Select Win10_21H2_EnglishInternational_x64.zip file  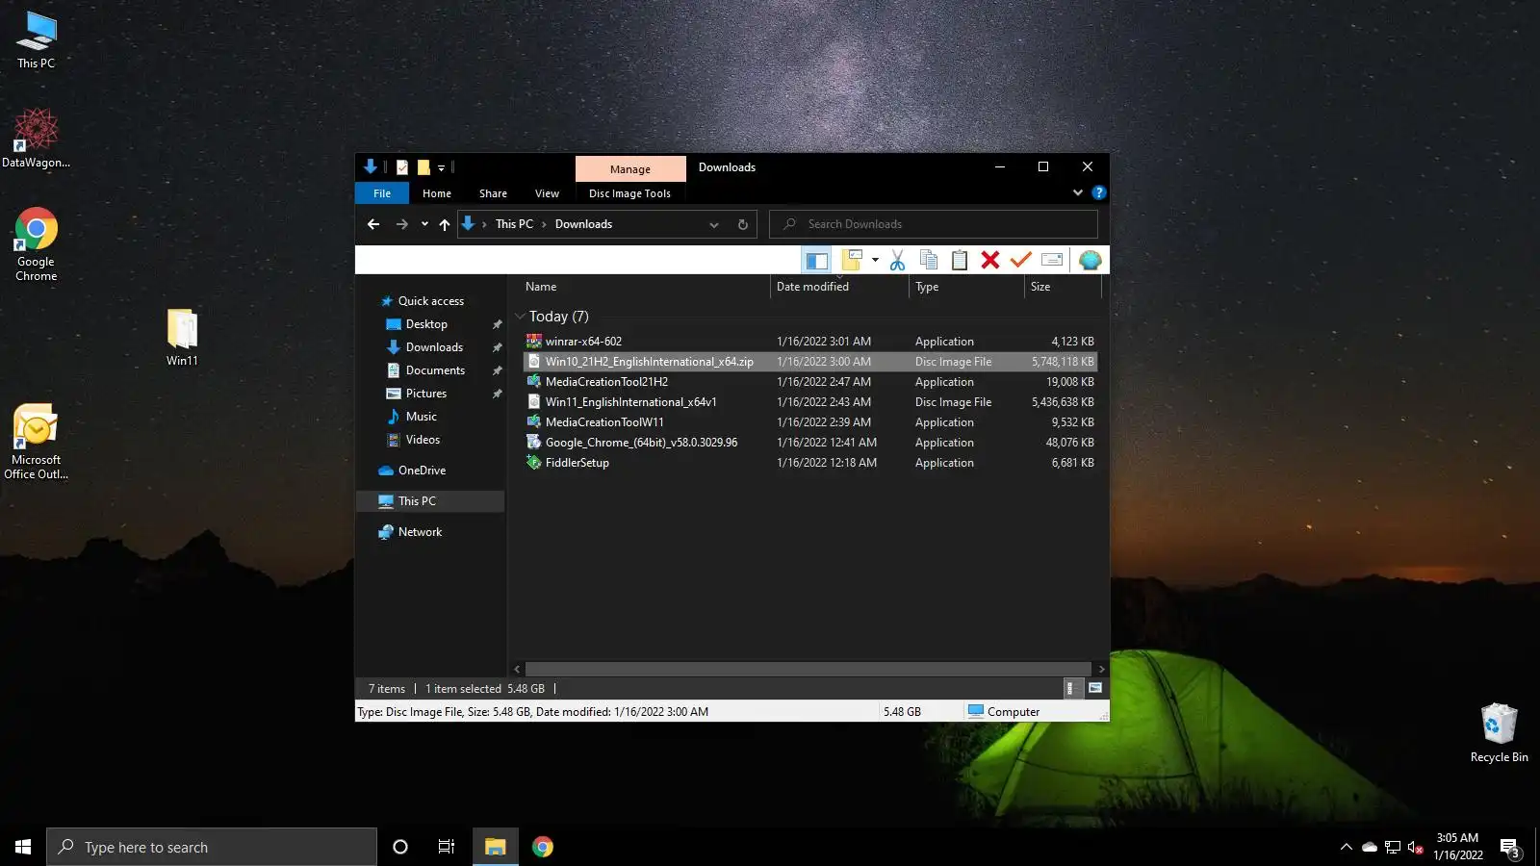pos(809,362)
